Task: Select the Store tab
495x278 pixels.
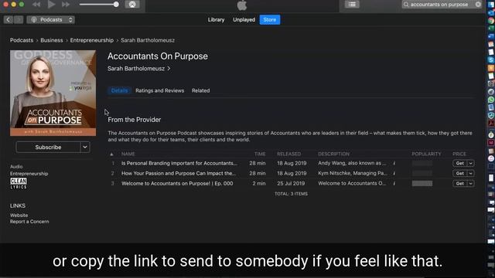Action: 270,19
